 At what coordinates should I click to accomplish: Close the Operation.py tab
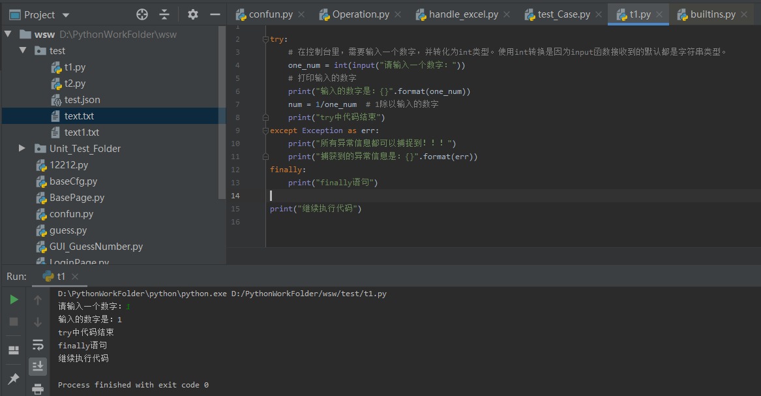(398, 14)
